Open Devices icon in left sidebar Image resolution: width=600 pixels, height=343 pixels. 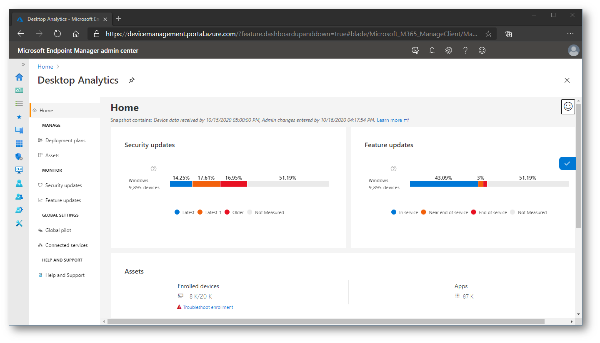(x=19, y=130)
